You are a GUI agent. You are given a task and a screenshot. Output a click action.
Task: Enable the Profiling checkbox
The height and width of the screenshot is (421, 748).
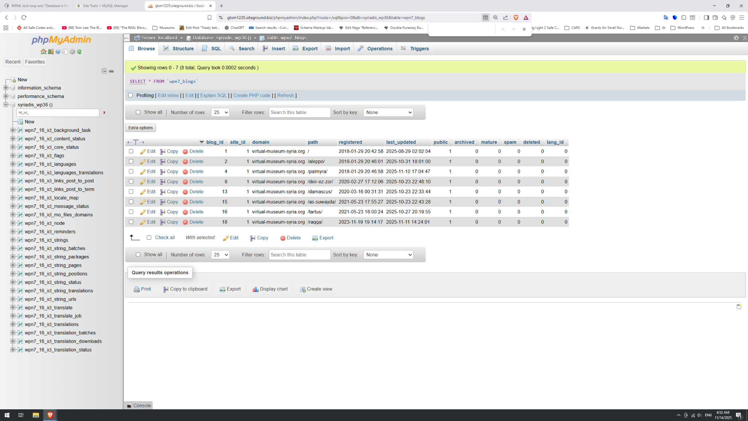pos(130,95)
